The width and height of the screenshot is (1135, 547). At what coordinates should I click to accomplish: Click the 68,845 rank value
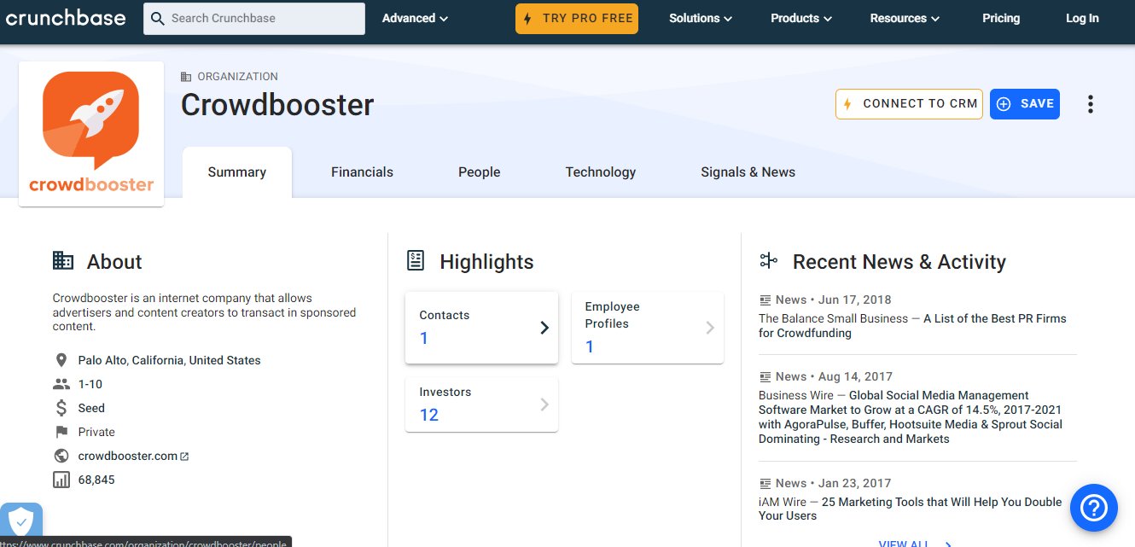pos(96,480)
